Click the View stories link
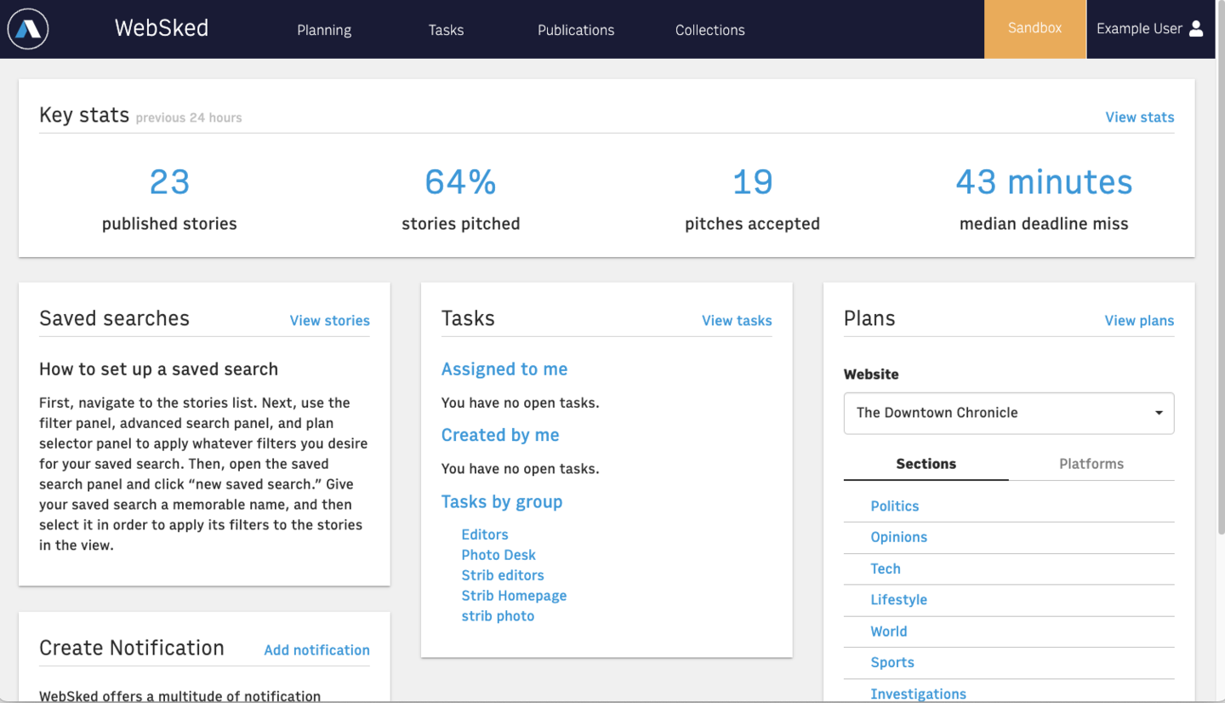 [x=329, y=321]
